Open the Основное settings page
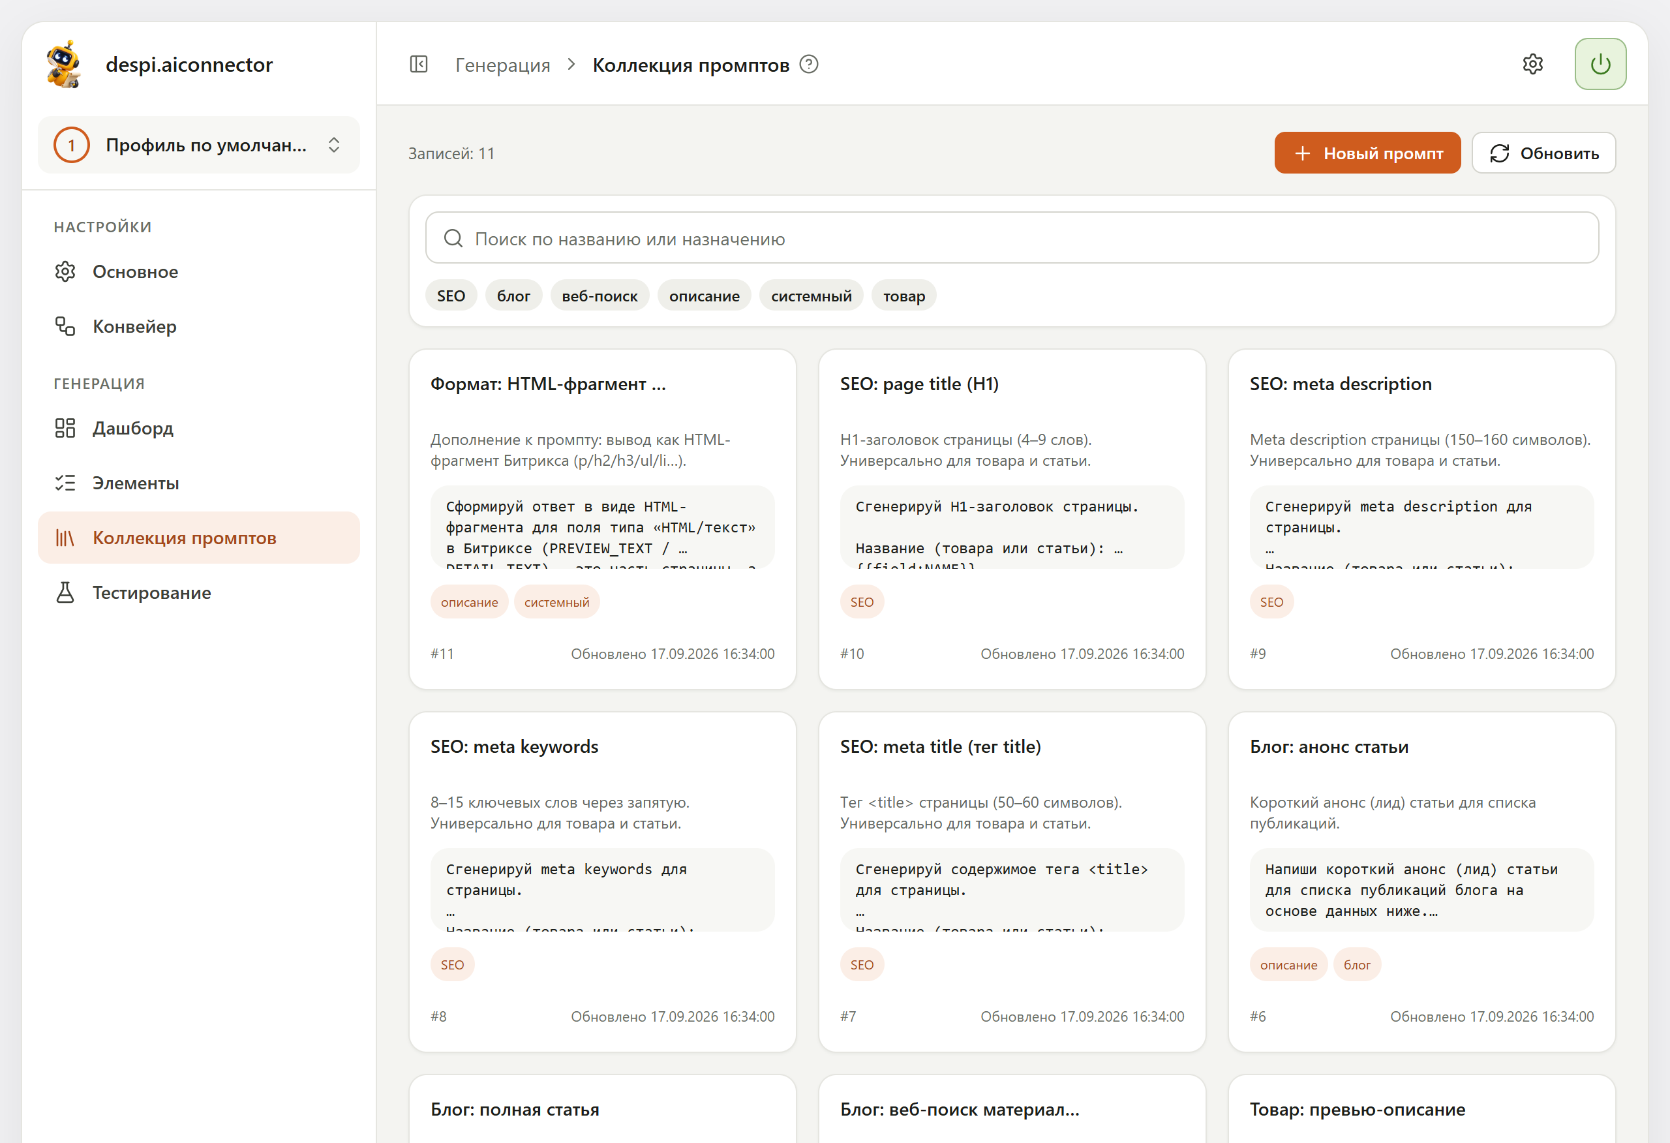 (199, 272)
